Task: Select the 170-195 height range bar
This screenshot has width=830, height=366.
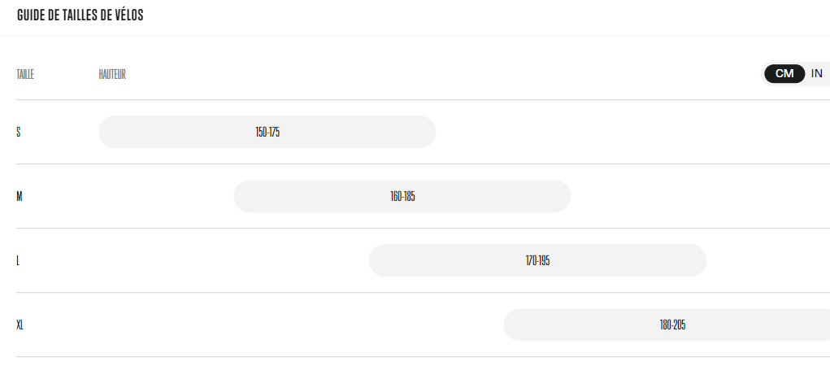Action: click(x=538, y=260)
